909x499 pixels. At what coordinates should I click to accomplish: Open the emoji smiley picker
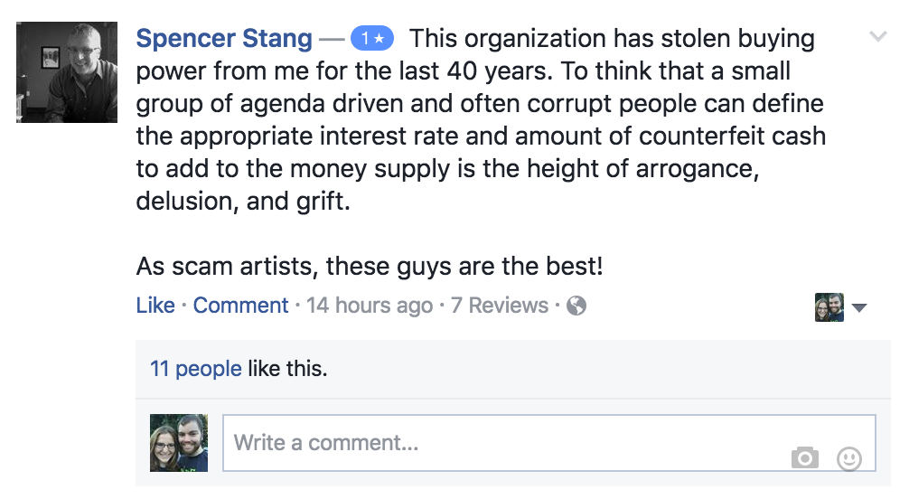point(849,458)
